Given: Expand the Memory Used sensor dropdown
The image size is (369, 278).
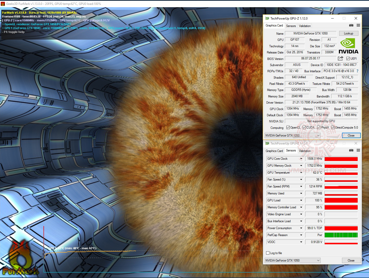Looking at the screenshot, I should (301, 193).
